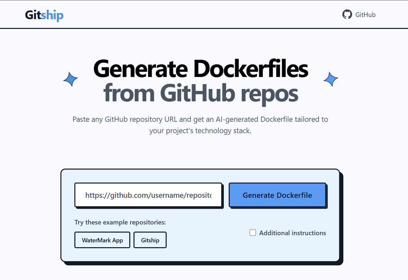The height and width of the screenshot is (280, 408).
Task: Focus the GitHub repository URL input field
Action: coord(148,195)
